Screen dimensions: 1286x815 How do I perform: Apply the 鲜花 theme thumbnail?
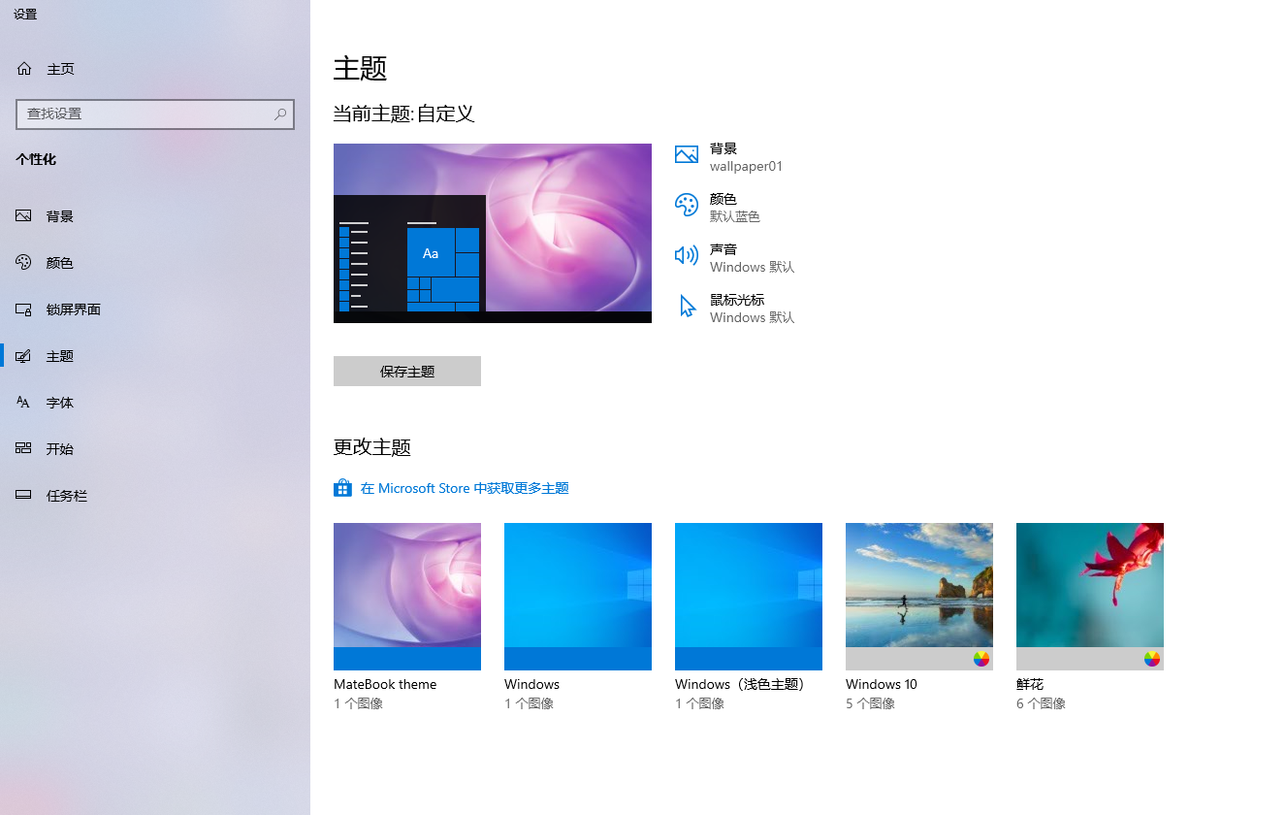pyautogui.click(x=1090, y=596)
